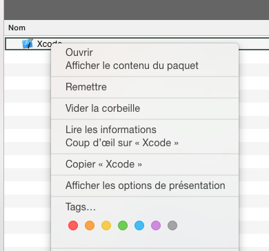Screen dimensions: 269x251
Task: Sort by the Nom column header
Action: coord(17,28)
